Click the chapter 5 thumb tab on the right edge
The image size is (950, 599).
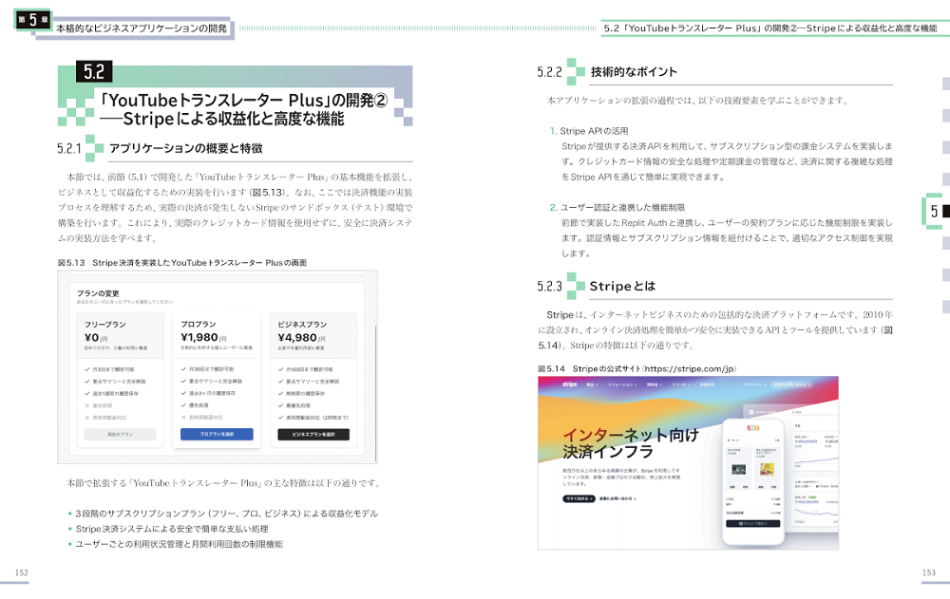934,211
